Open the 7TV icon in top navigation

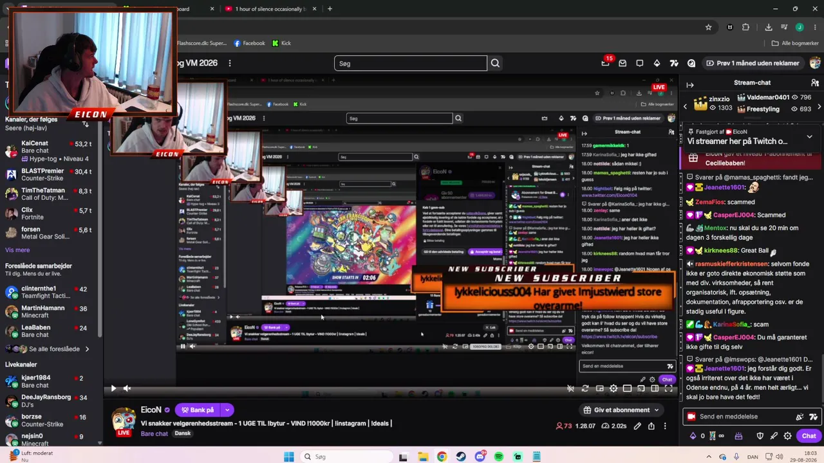(x=674, y=63)
